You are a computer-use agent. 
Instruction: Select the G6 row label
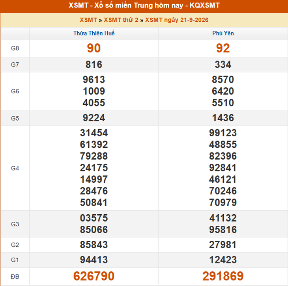(15, 91)
